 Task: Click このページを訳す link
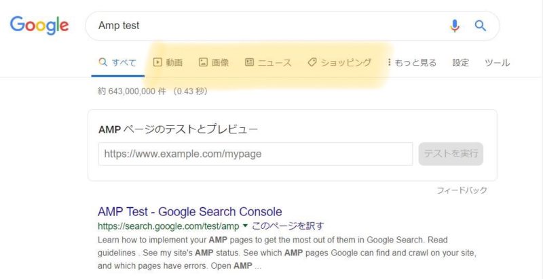pyautogui.click(x=288, y=226)
